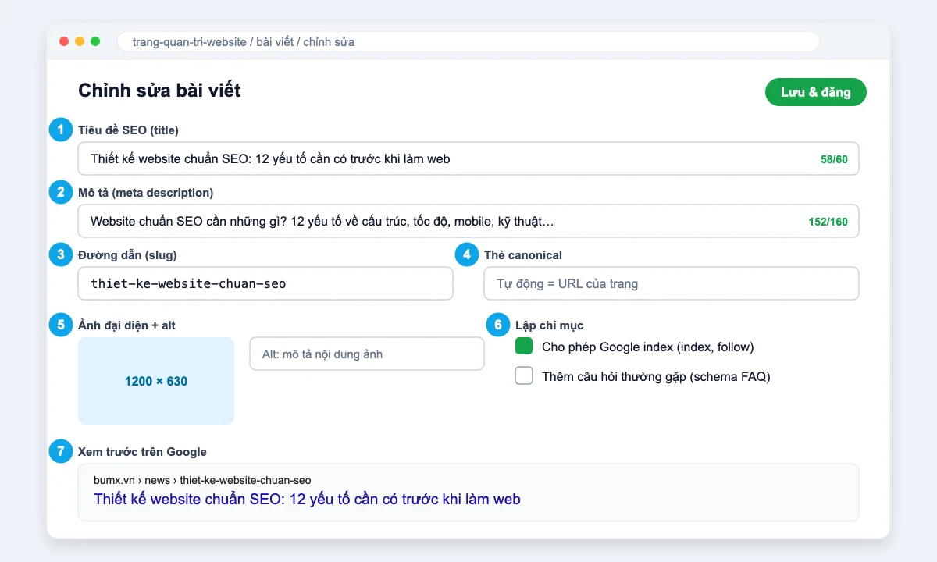Viewport: 937px width, 562px height.
Task: Click the yellow minimize window button
Action: click(80, 41)
